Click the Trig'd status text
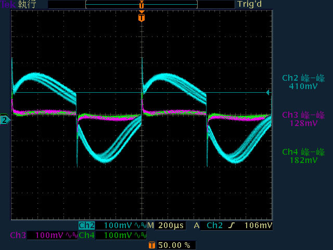333x250 pixels. click(x=250, y=4)
